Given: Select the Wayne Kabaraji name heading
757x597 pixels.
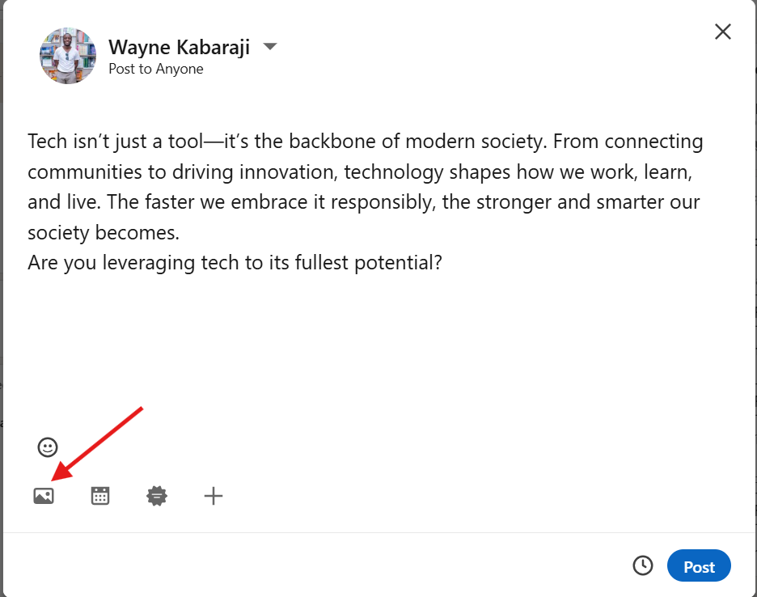Looking at the screenshot, I should tap(179, 47).
